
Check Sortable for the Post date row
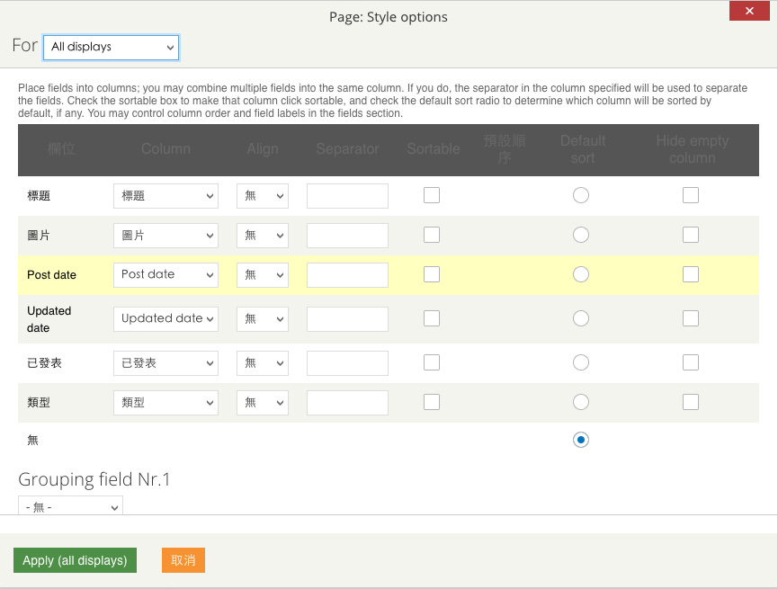(432, 274)
